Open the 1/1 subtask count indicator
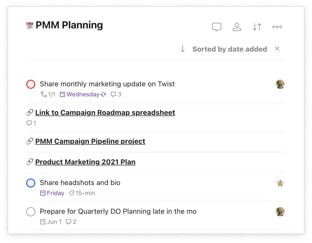 pyautogui.click(x=48, y=94)
